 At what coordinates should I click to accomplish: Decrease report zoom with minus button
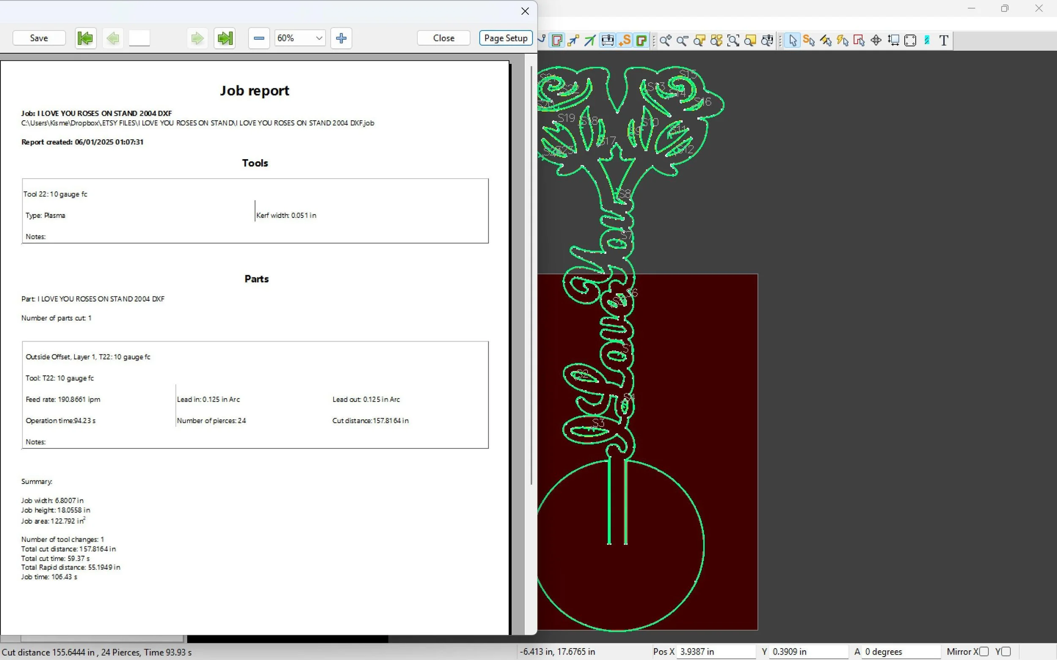click(259, 38)
